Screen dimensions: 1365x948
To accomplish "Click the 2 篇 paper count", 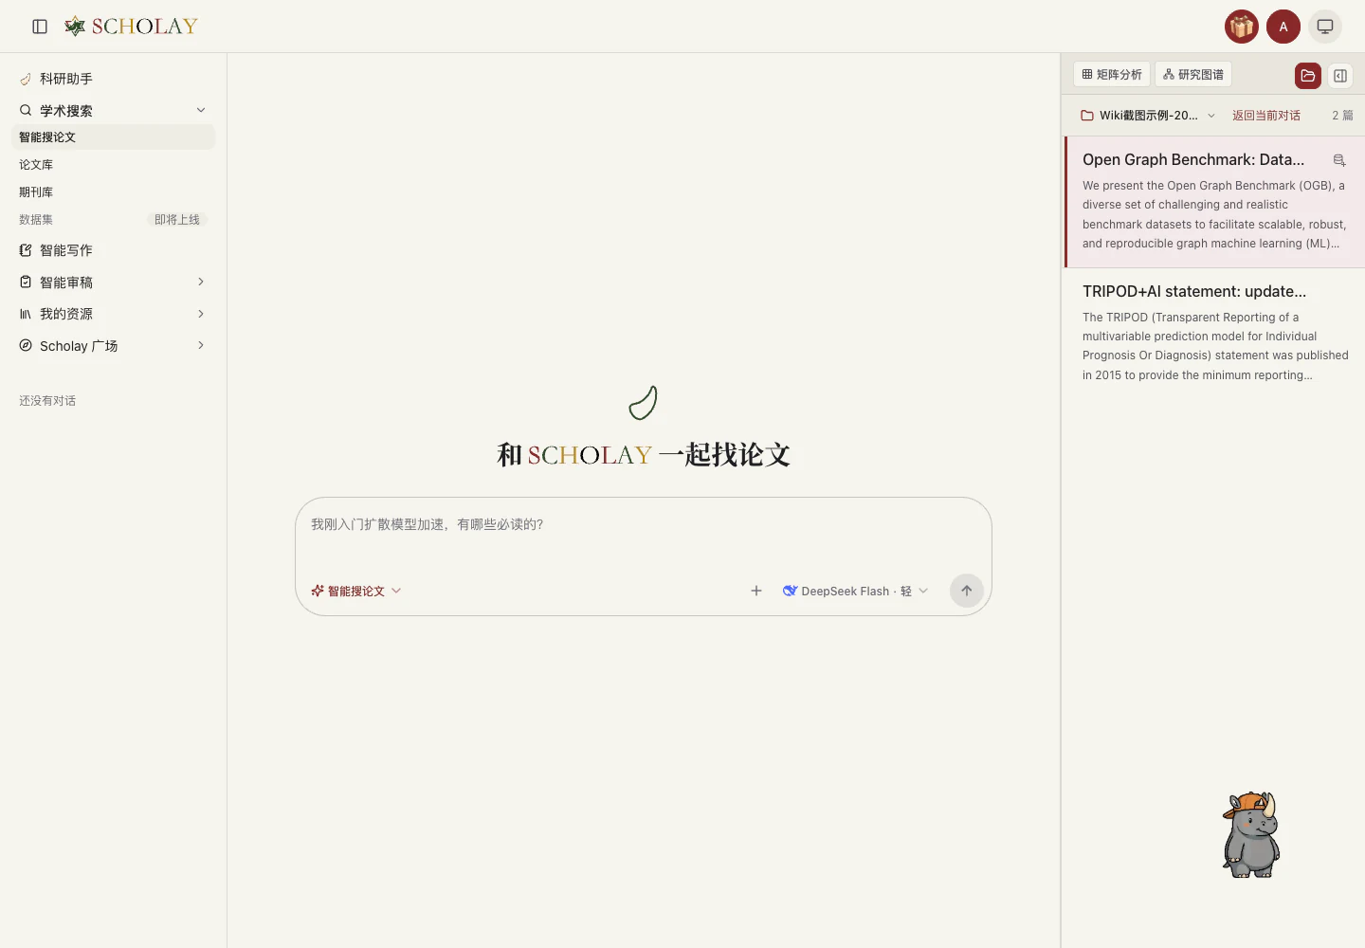I will click(x=1342, y=116).
